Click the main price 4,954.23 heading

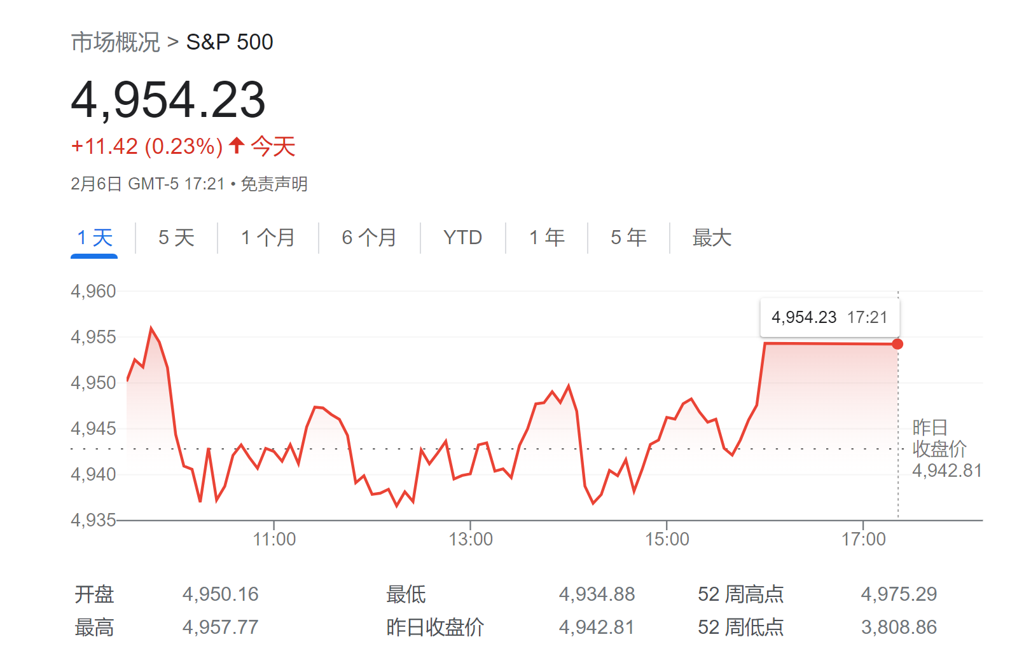168,100
